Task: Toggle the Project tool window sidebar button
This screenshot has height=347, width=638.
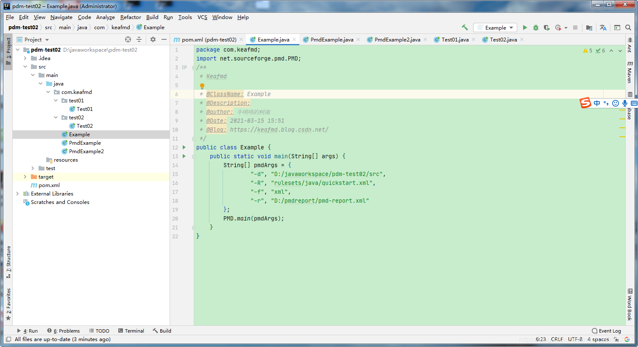Action: pyautogui.click(x=8, y=52)
